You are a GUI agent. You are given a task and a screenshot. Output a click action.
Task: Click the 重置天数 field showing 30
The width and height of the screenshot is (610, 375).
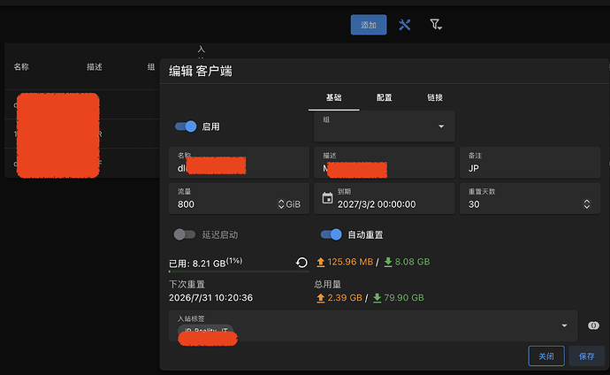tap(530, 198)
